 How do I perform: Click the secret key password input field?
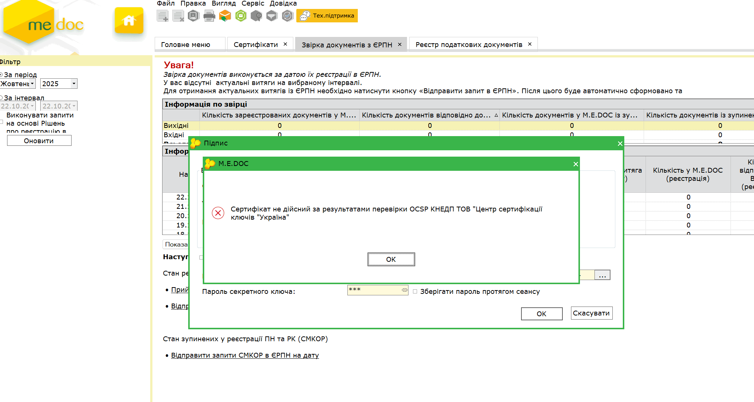coord(374,290)
